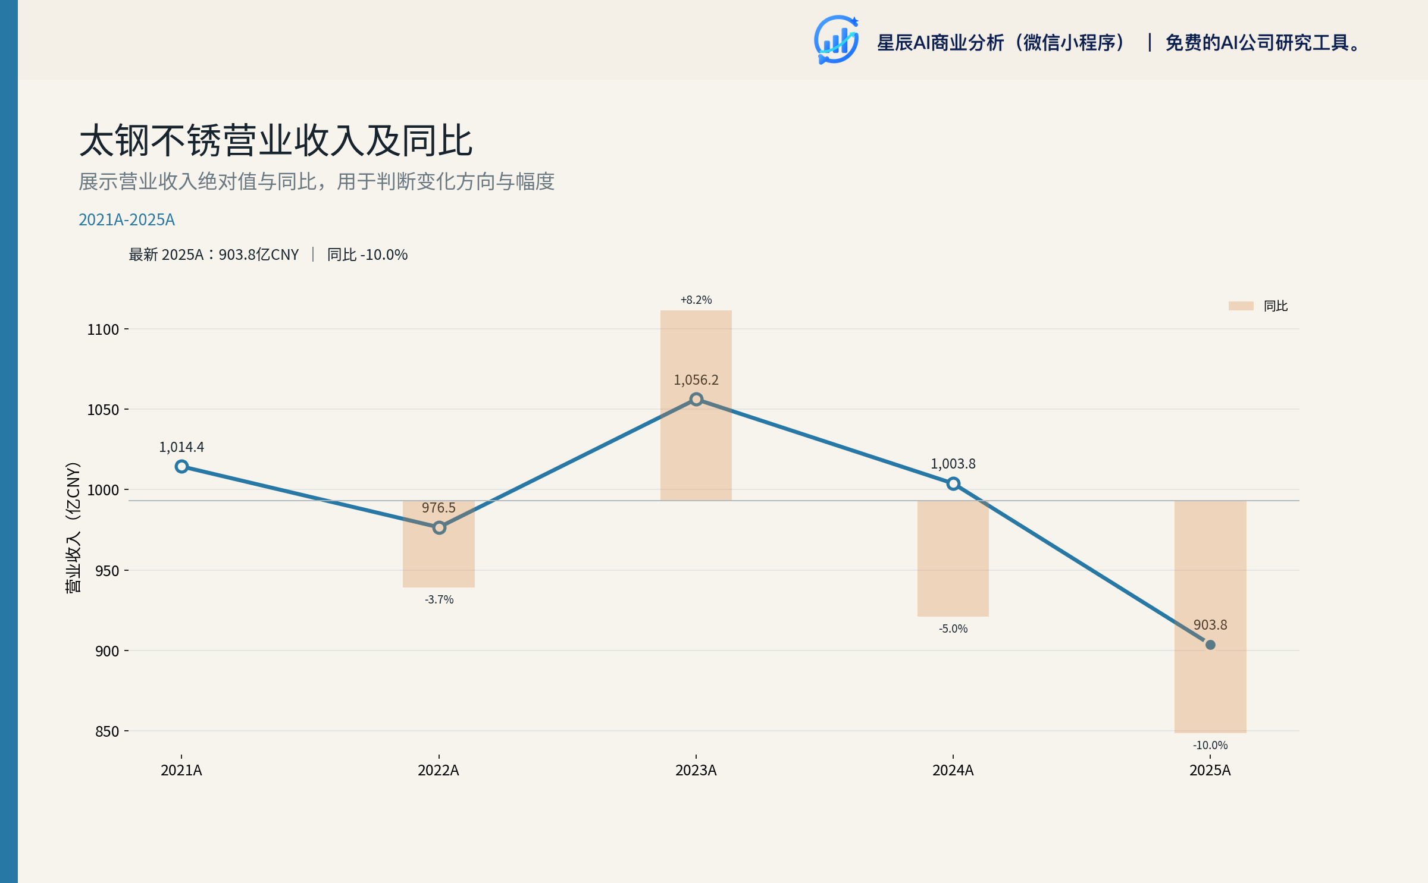This screenshot has height=883, width=1428.
Task: Select the 2025A filled data point
Action: (1210, 645)
